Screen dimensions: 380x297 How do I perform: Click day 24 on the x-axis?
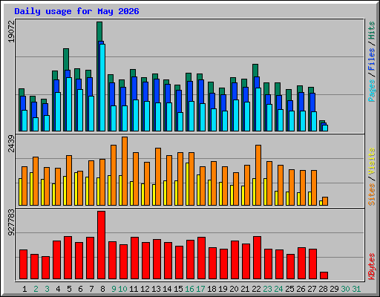click(278, 289)
